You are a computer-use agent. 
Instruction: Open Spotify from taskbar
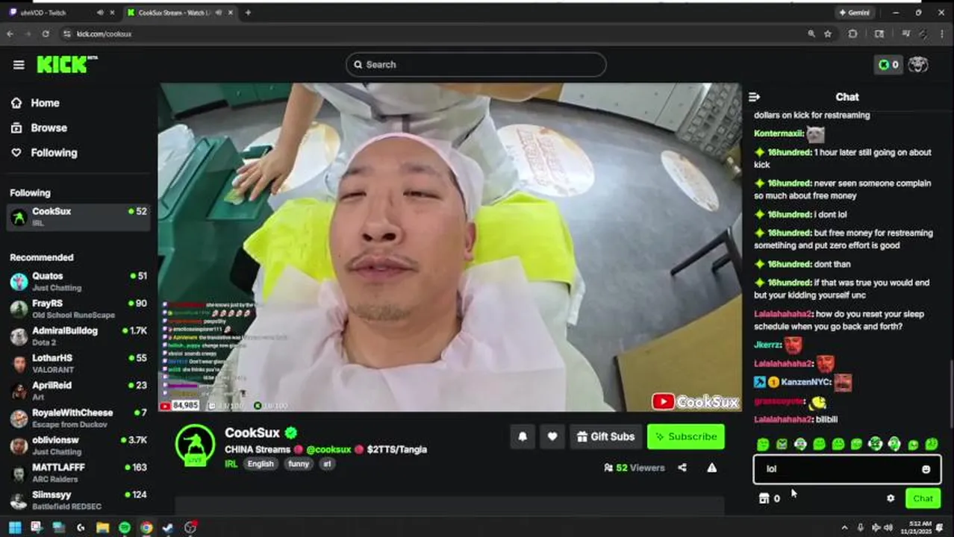tap(124, 527)
